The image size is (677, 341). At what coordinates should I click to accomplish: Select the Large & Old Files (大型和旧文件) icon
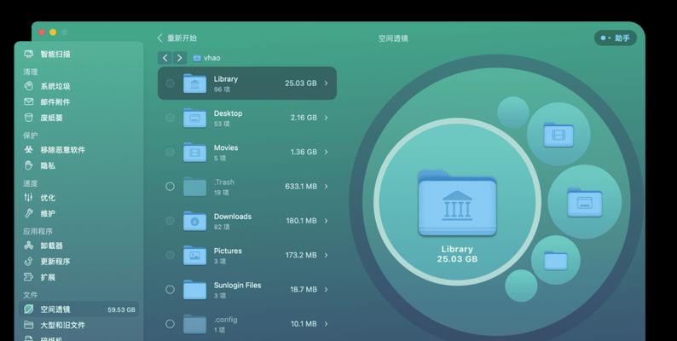click(x=28, y=325)
